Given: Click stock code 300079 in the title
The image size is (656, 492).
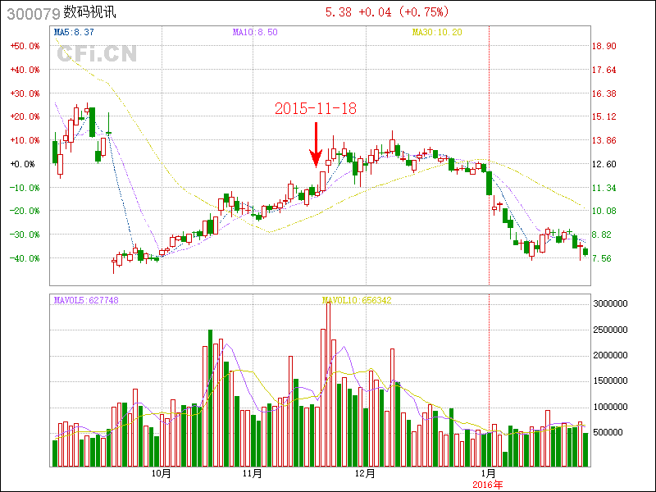Looking at the screenshot, I should coord(31,12).
